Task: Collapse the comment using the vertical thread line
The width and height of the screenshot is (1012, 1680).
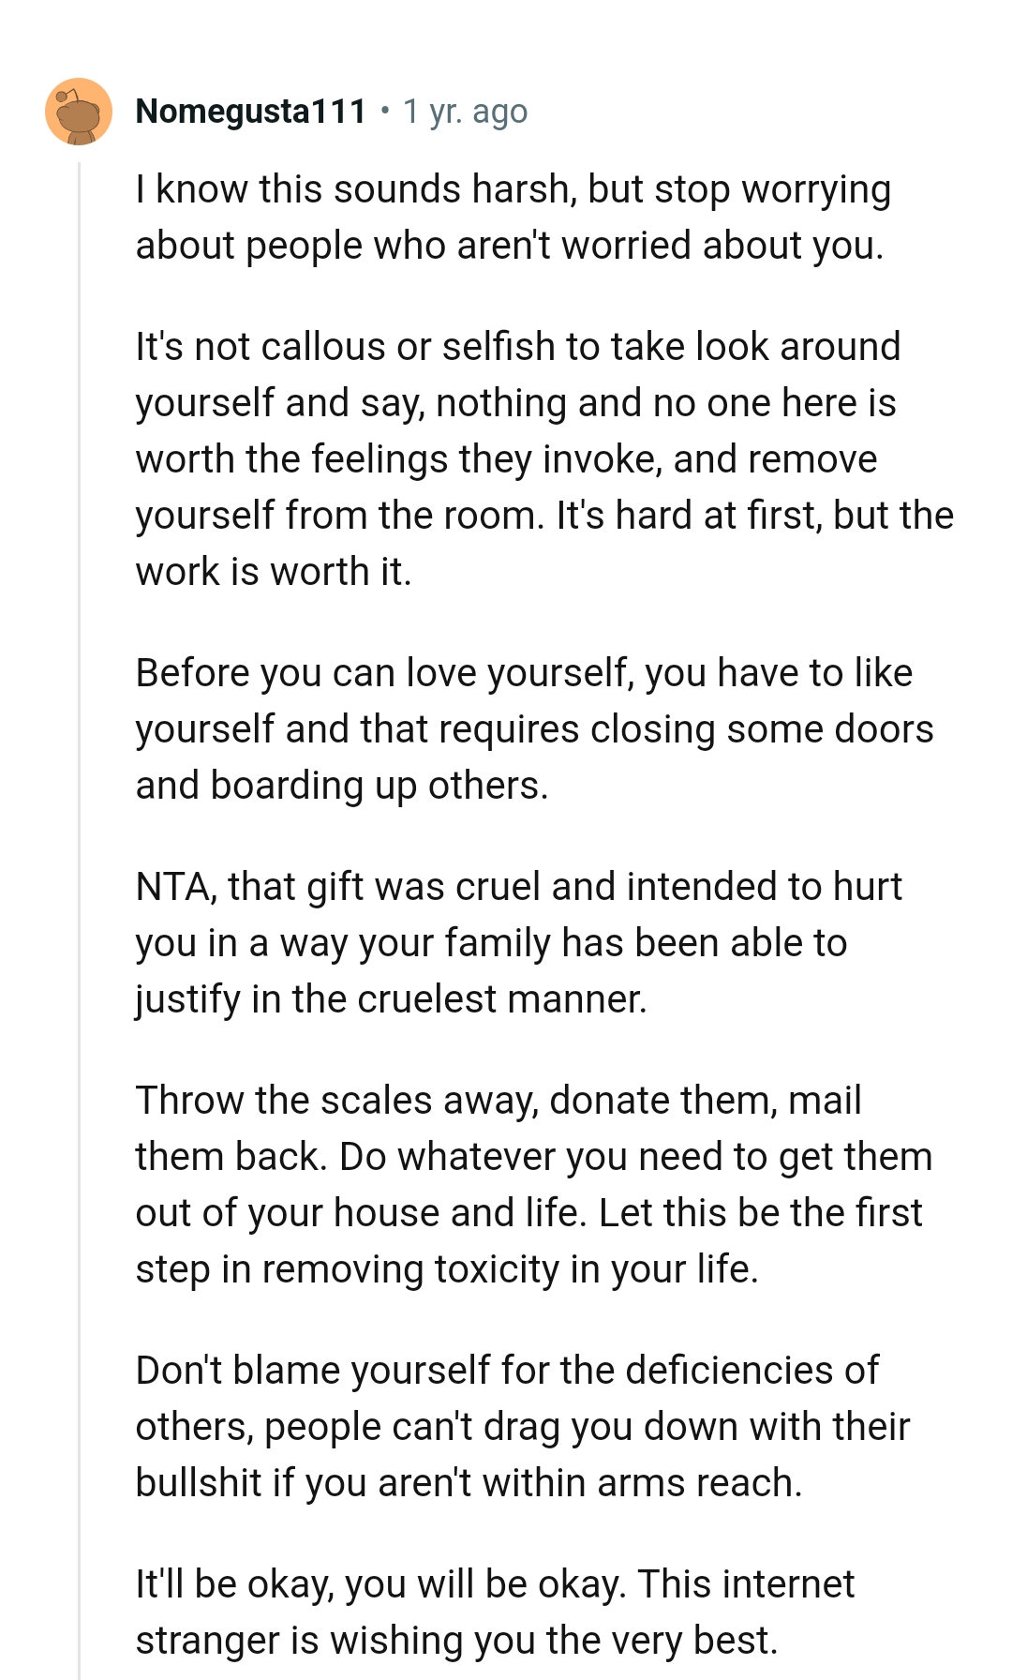Action: point(80,844)
